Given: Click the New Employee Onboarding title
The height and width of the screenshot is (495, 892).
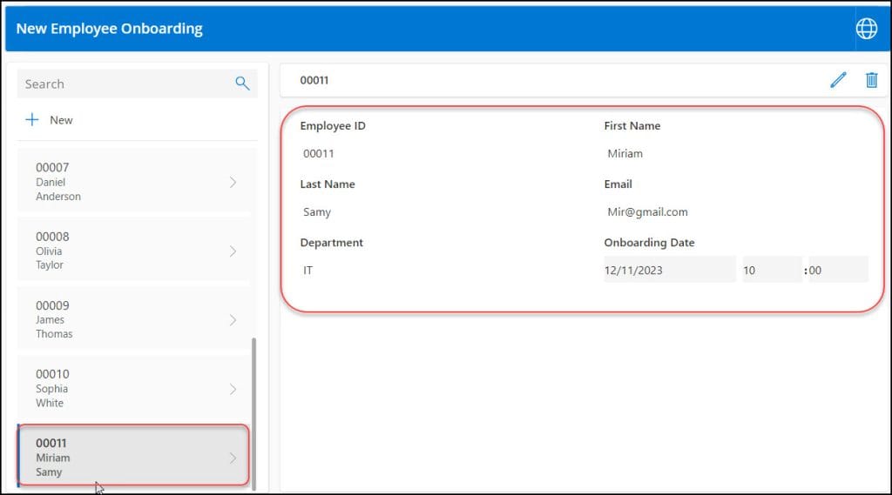Looking at the screenshot, I should (x=109, y=29).
